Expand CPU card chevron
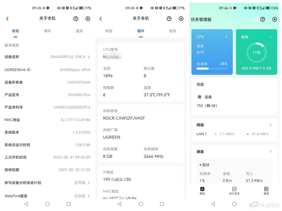 (x=226, y=37)
